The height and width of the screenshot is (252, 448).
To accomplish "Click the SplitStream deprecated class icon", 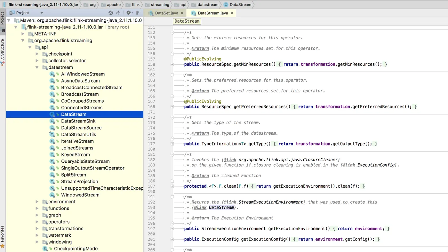I will 52,175.
